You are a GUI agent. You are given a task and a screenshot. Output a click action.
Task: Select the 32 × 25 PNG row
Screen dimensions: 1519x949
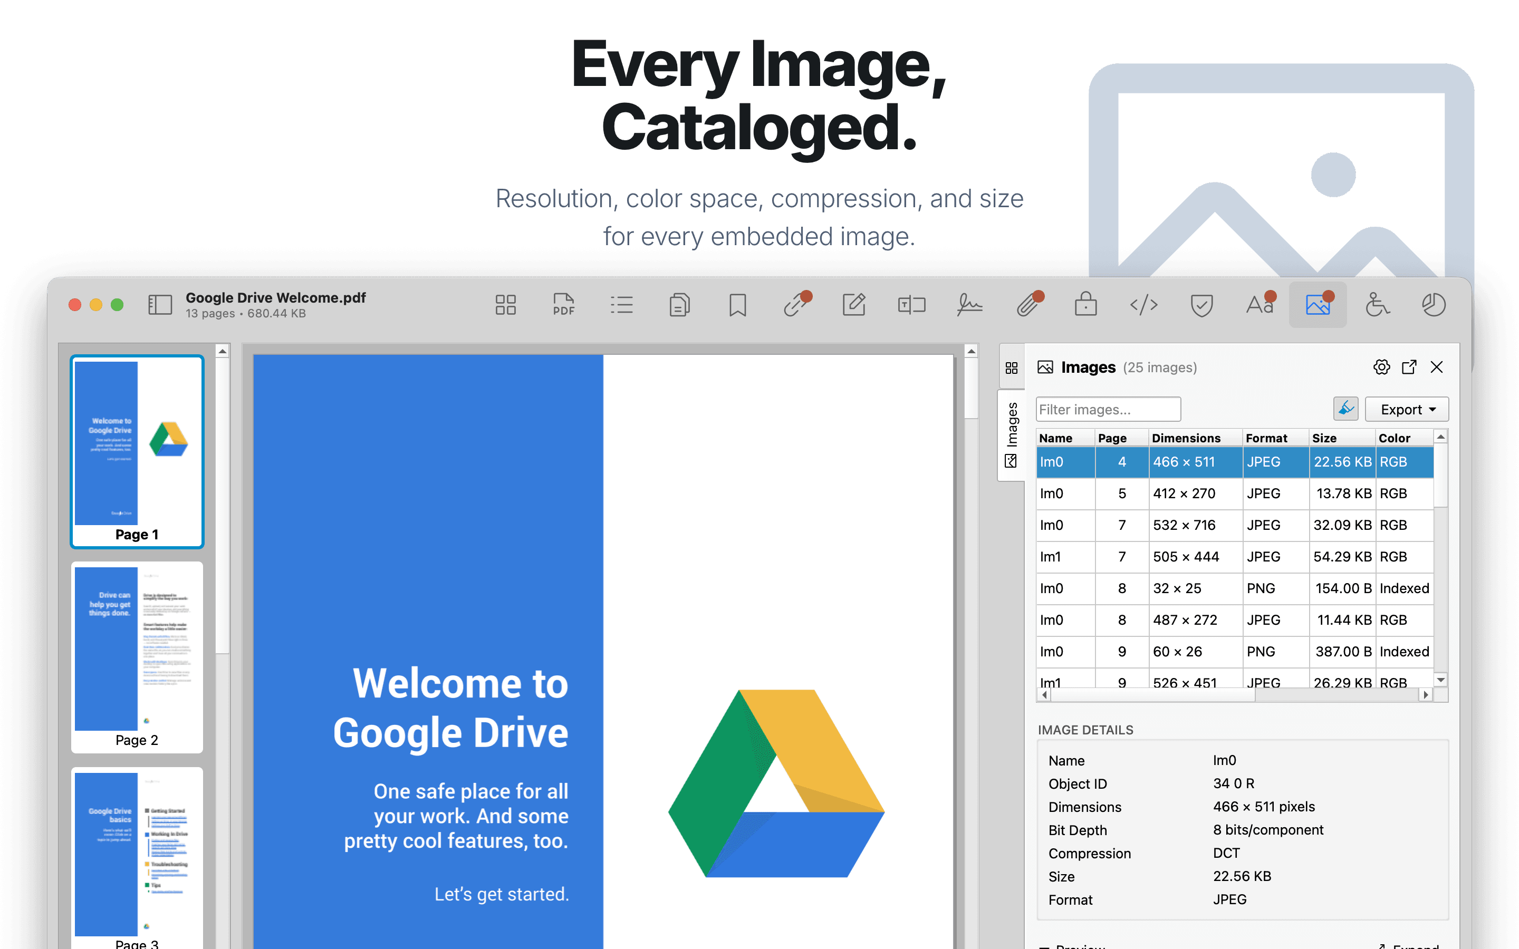click(x=1235, y=589)
